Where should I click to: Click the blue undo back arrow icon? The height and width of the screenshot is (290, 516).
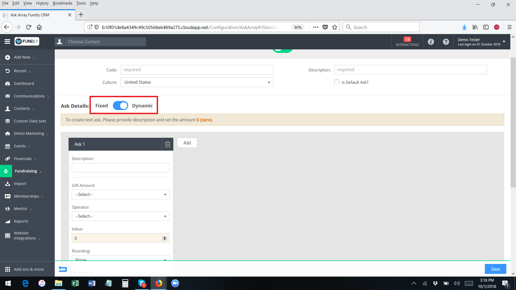point(63,269)
